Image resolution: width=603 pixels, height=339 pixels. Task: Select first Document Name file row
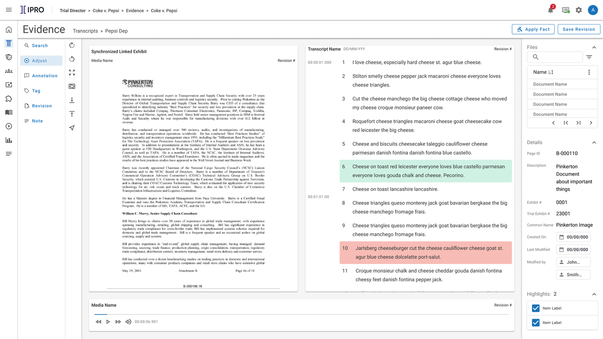[563, 84]
